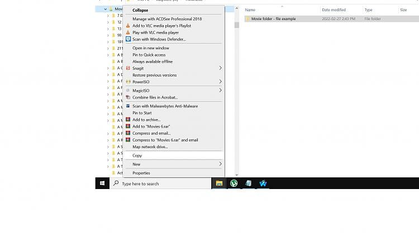
Task: Open the notepad-style taskbar icon
Action: tap(248, 183)
